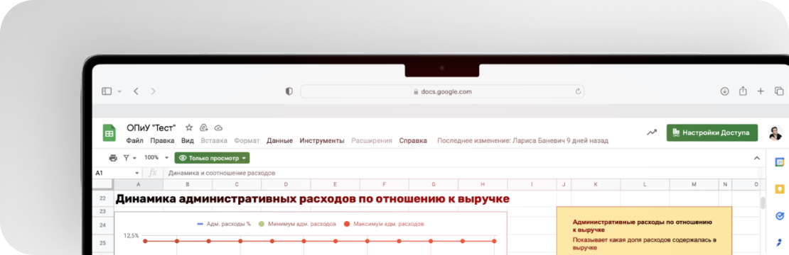Open the Расширения menu

(x=371, y=141)
